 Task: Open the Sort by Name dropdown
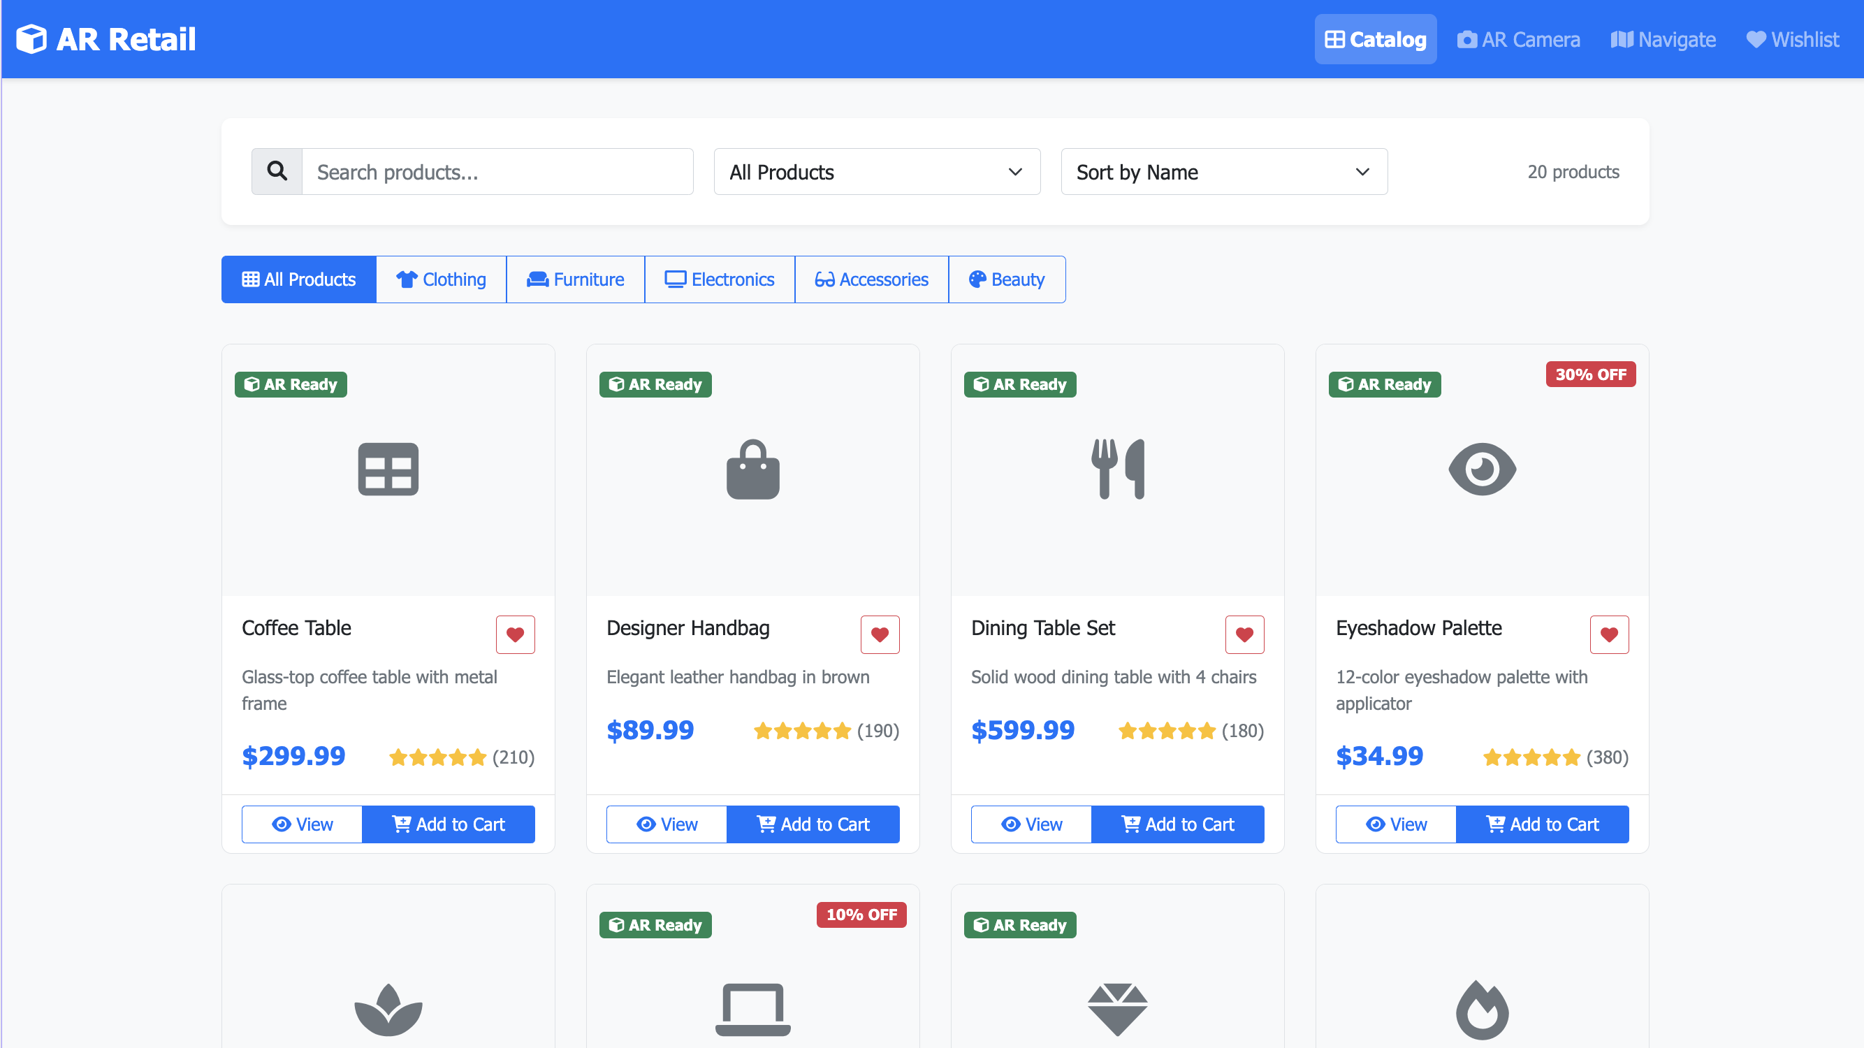[x=1223, y=172]
